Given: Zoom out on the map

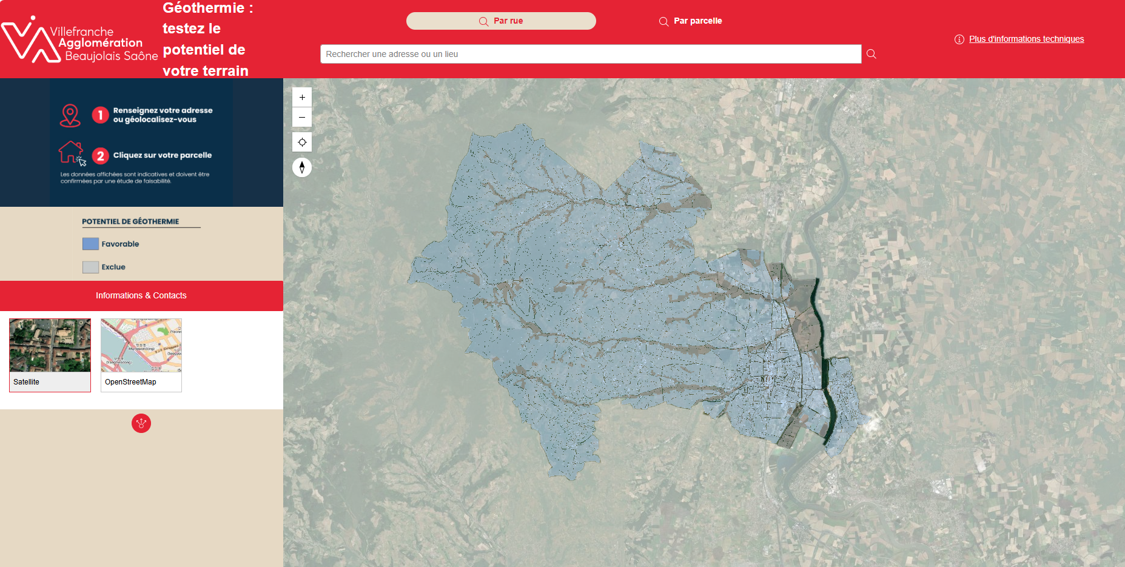Looking at the screenshot, I should tap(301, 117).
